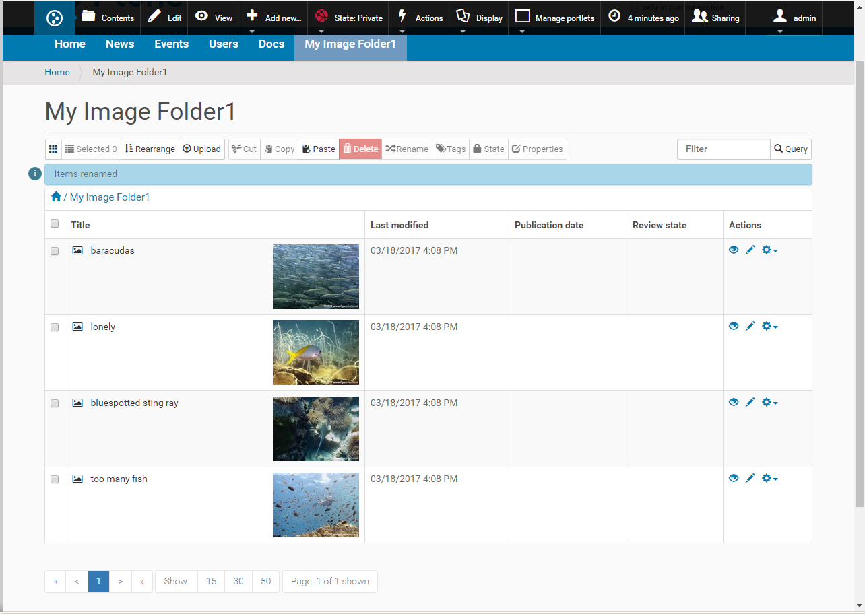Open the Events navigation tab
Image resolution: width=865 pixels, height=614 pixels.
171,44
